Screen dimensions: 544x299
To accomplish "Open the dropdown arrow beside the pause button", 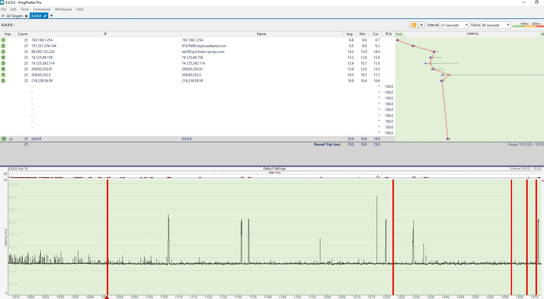I will click(x=421, y=25).
